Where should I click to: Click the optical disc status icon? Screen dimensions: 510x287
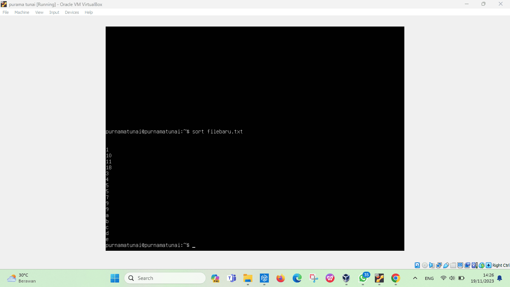425,265
